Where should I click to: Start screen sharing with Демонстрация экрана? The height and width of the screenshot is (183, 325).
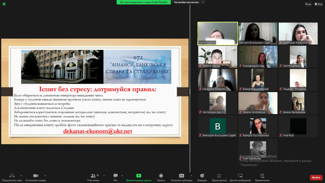coord(139,177)
